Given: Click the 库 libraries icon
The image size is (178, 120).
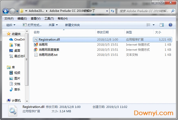Looking at the screenshot, I should pyautogui.click(x=9, y=67).
